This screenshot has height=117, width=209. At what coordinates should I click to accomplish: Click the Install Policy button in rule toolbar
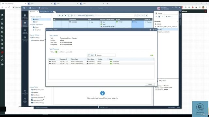pos(81,16)
